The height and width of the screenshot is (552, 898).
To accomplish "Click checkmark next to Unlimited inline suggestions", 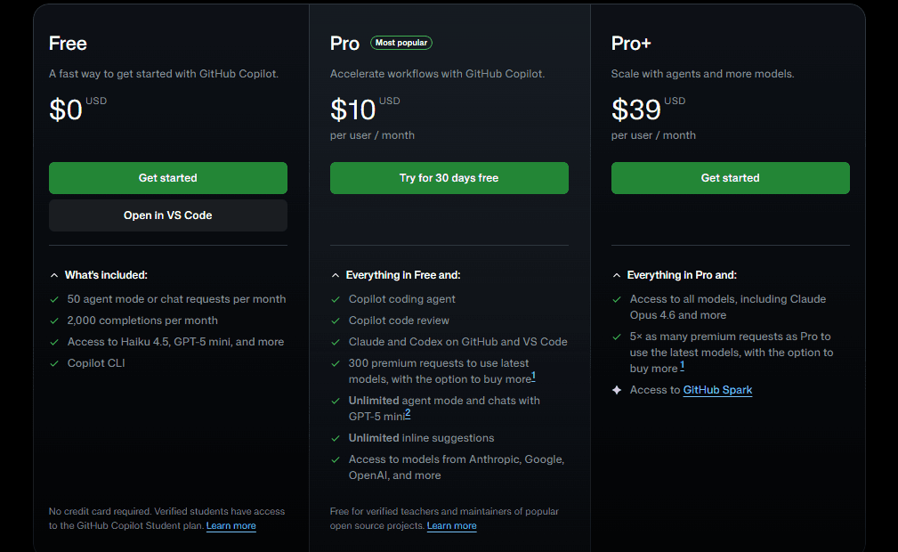I will 336,438.
